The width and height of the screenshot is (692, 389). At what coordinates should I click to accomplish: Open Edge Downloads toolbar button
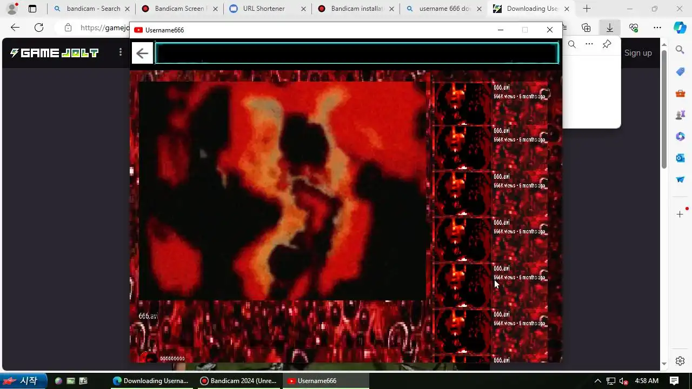[x=610, y=28]
